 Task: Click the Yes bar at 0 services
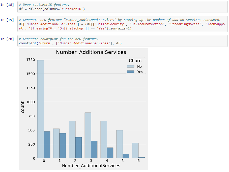tap(47, 145)
